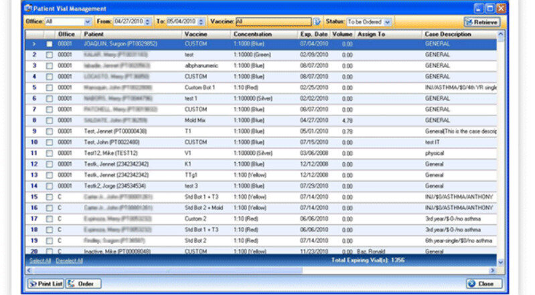
Task: Click into the Vaccine input field
Action: [273, 22]
